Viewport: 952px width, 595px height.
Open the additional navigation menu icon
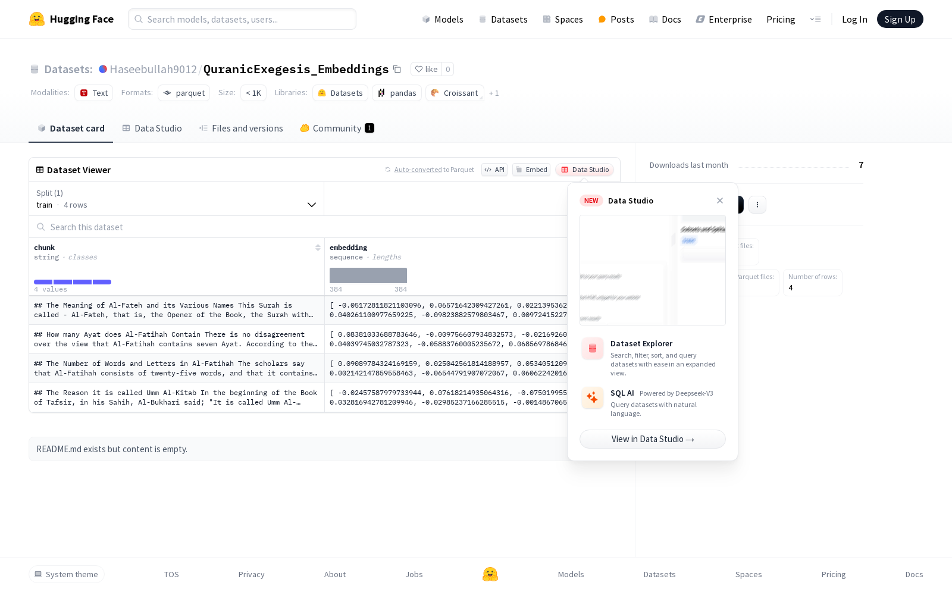point(815,19)
